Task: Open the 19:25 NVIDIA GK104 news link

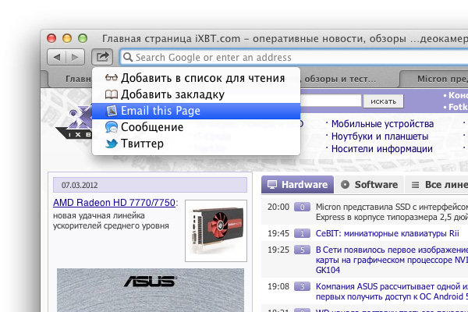Action: coord(392,260)
